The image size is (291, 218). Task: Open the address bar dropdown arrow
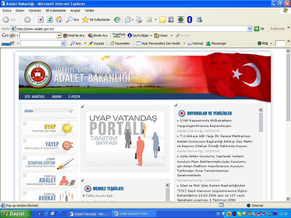click(250, 29)
